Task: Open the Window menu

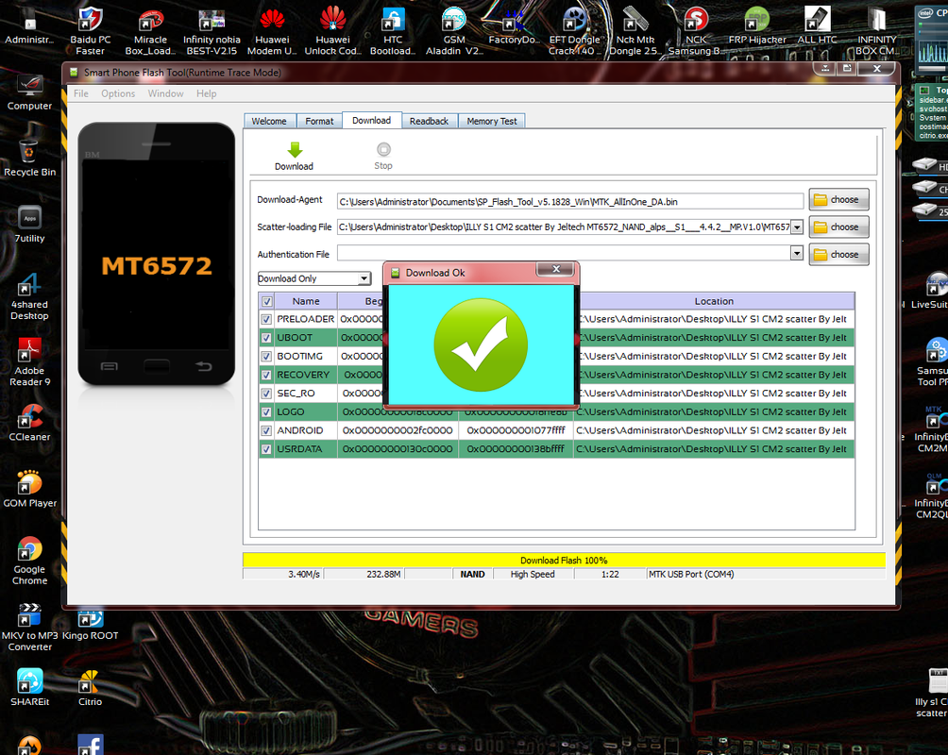Action: (165, 93)
